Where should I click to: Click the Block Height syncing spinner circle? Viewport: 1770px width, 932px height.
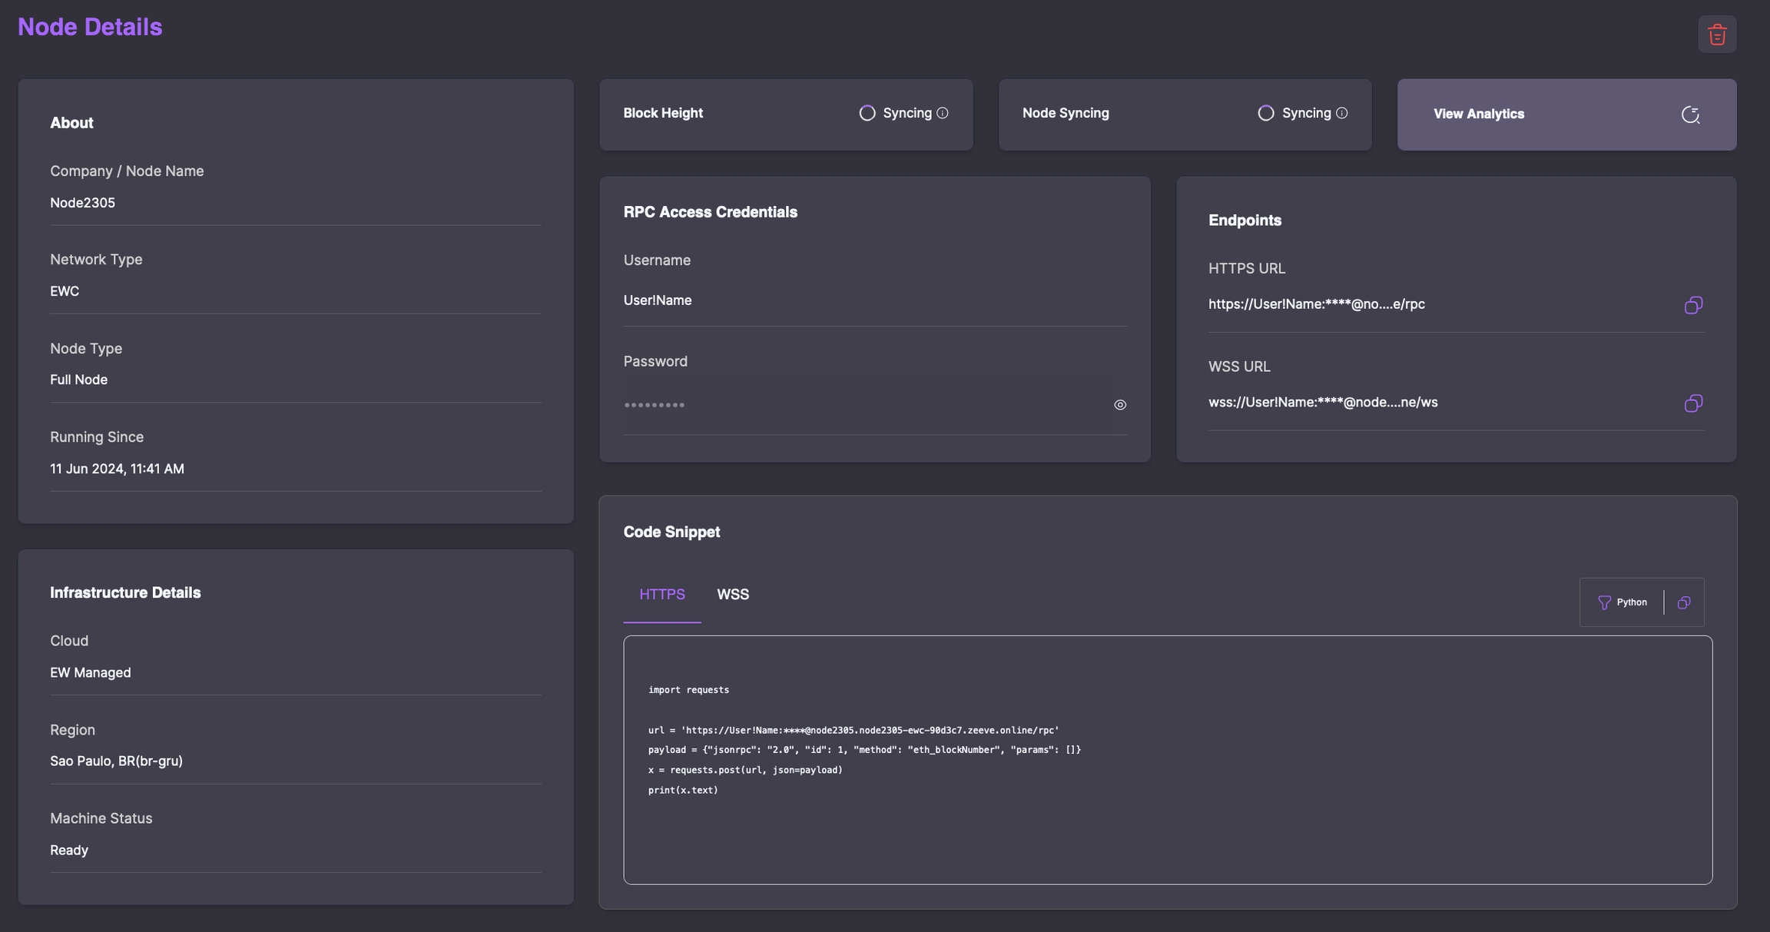pyautogui.click(x=867, y=113)
